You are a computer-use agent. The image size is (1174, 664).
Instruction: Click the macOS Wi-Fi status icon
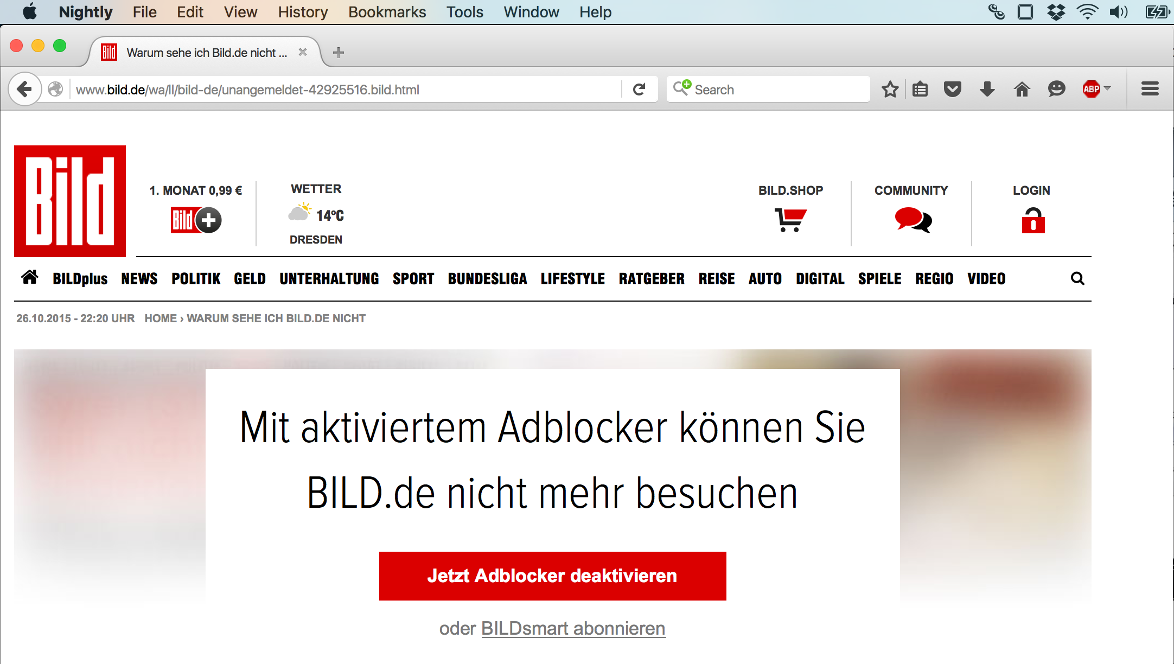click(x=1087, y=12)
